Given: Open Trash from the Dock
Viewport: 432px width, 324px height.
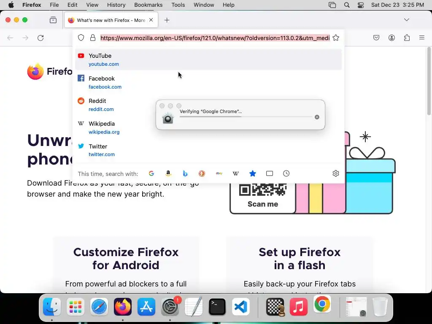Looking at the screenshot, I should click(380, 307).
